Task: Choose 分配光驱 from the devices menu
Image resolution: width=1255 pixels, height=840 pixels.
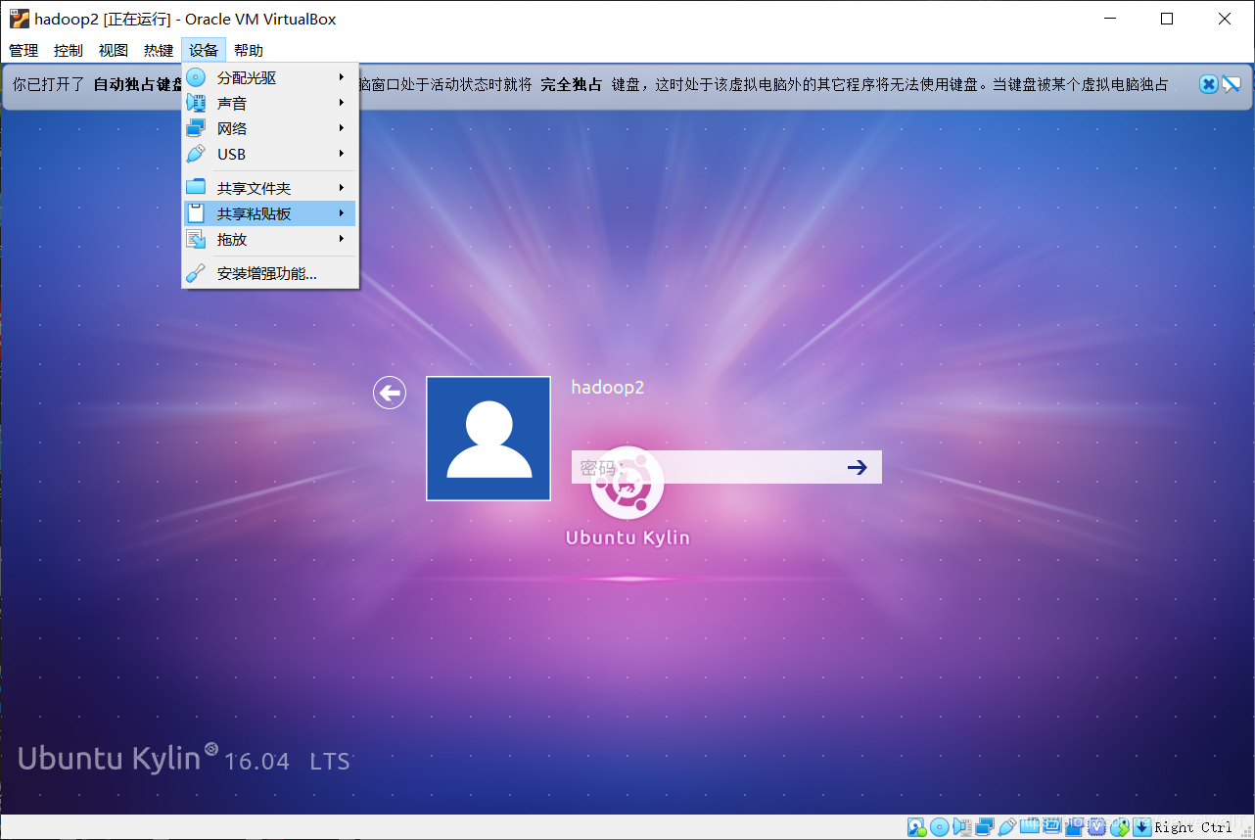Action: pyautogui.click(x=269, y=77)
